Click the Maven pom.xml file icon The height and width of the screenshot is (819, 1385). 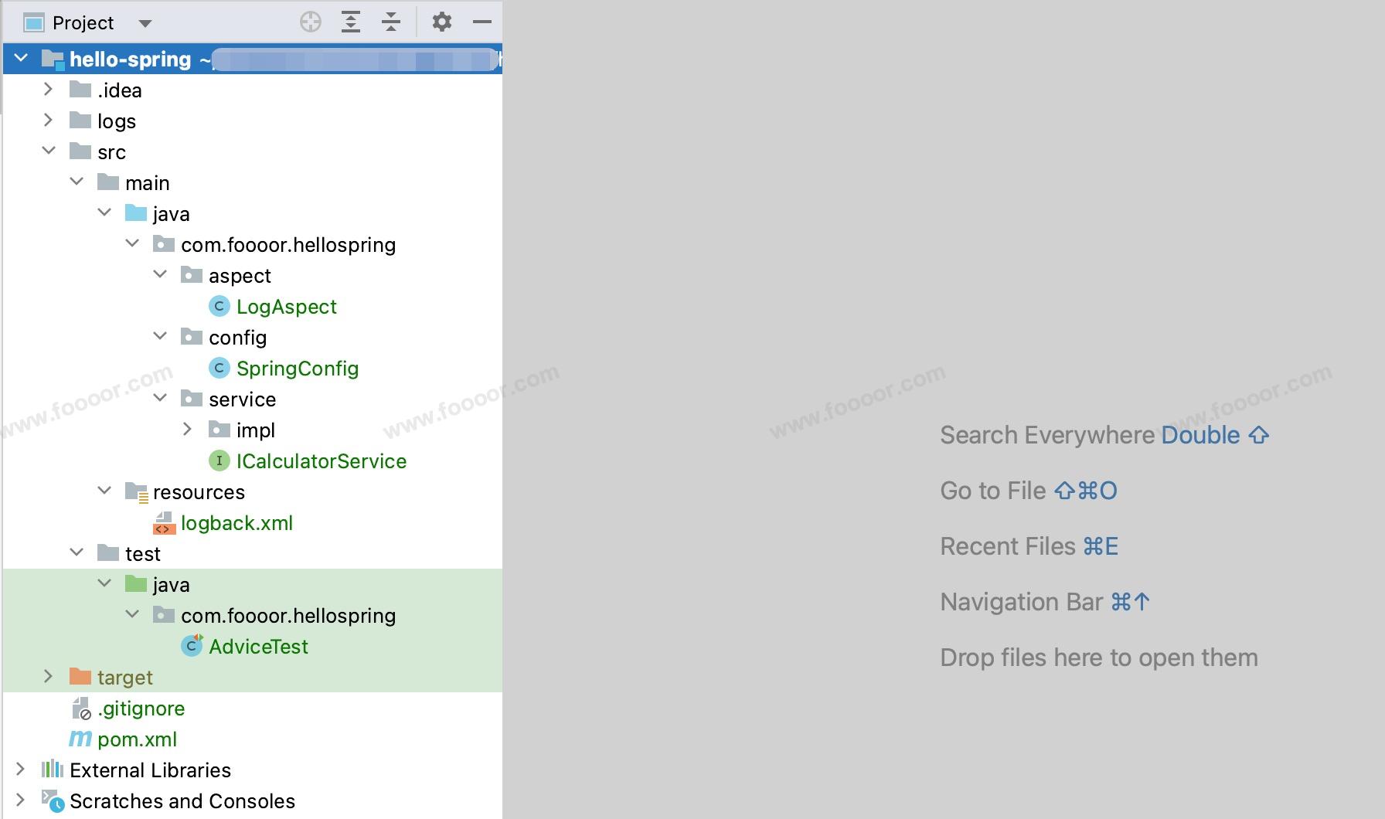80,739
